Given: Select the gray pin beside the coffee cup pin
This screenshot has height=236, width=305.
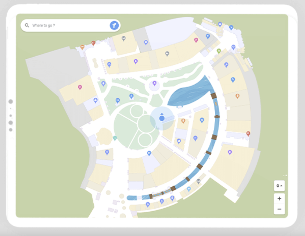Looking at the screenshot, I should pos(199,181).
